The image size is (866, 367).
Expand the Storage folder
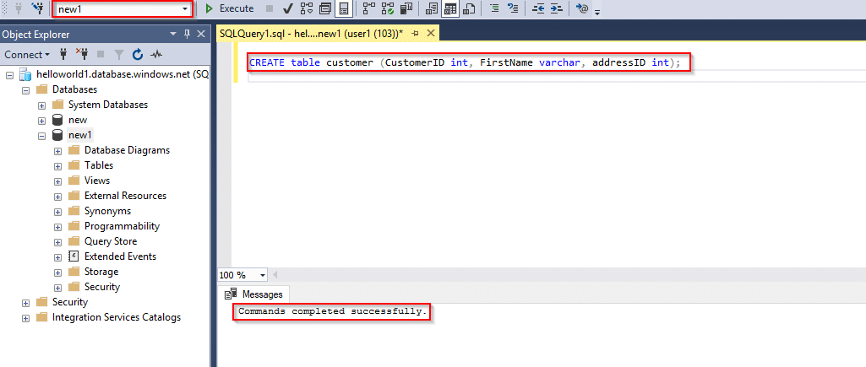tap(57, 272)
